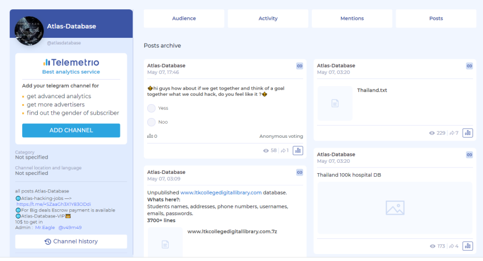Click the Thailand.txt file icon
483x261 pixels.
coord(335,103)
